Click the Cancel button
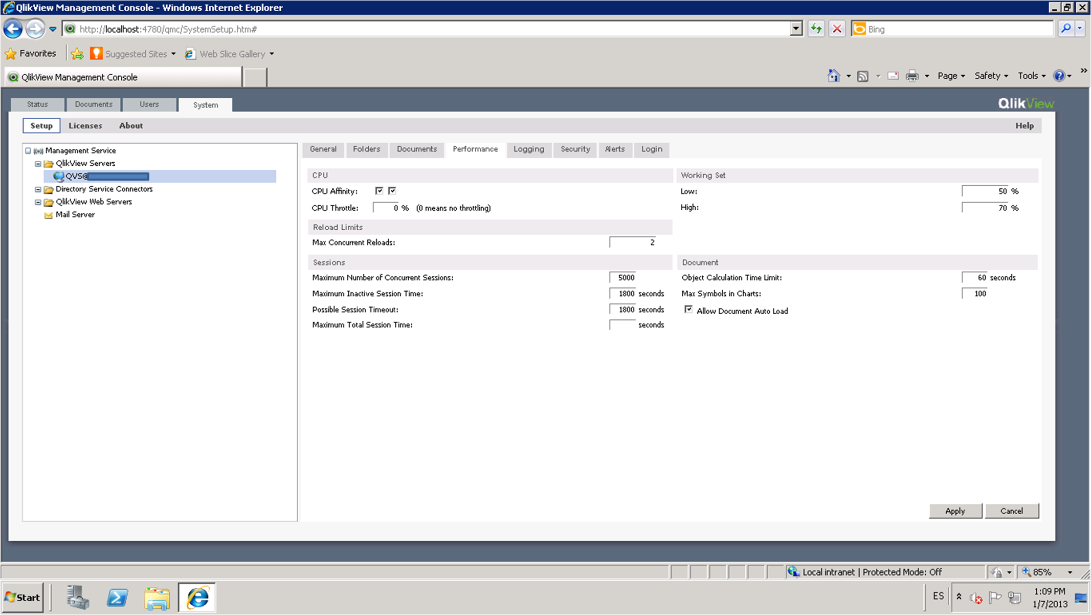Viewport: 1091px width, 615px height. pos(1012,511)
